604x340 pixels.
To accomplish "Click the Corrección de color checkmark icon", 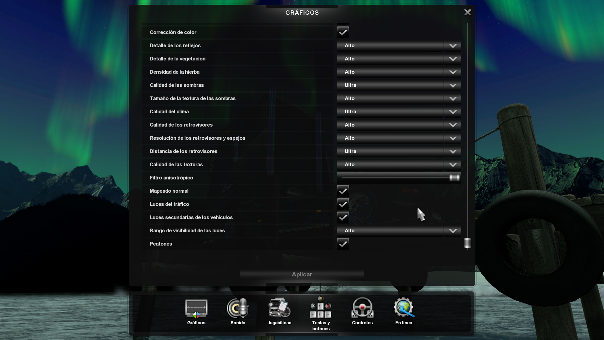I will (x=343, y=32).
